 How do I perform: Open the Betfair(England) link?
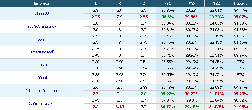42,52
